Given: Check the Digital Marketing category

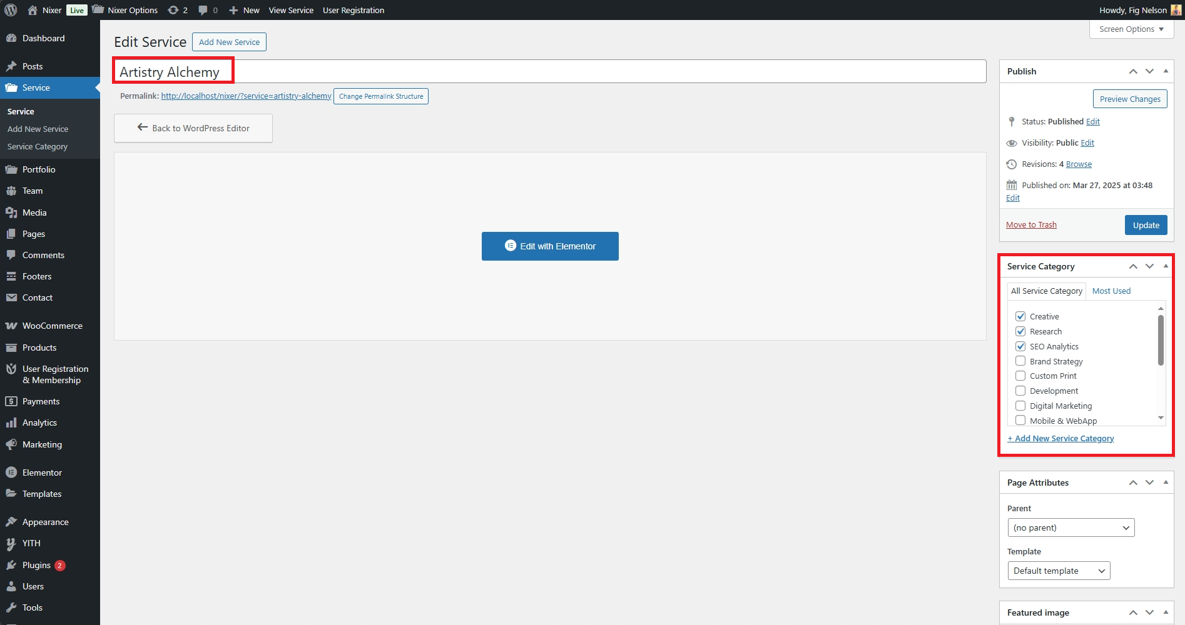Looking at the screenshot, I should pyautogui.click(x=1020, y=406).
